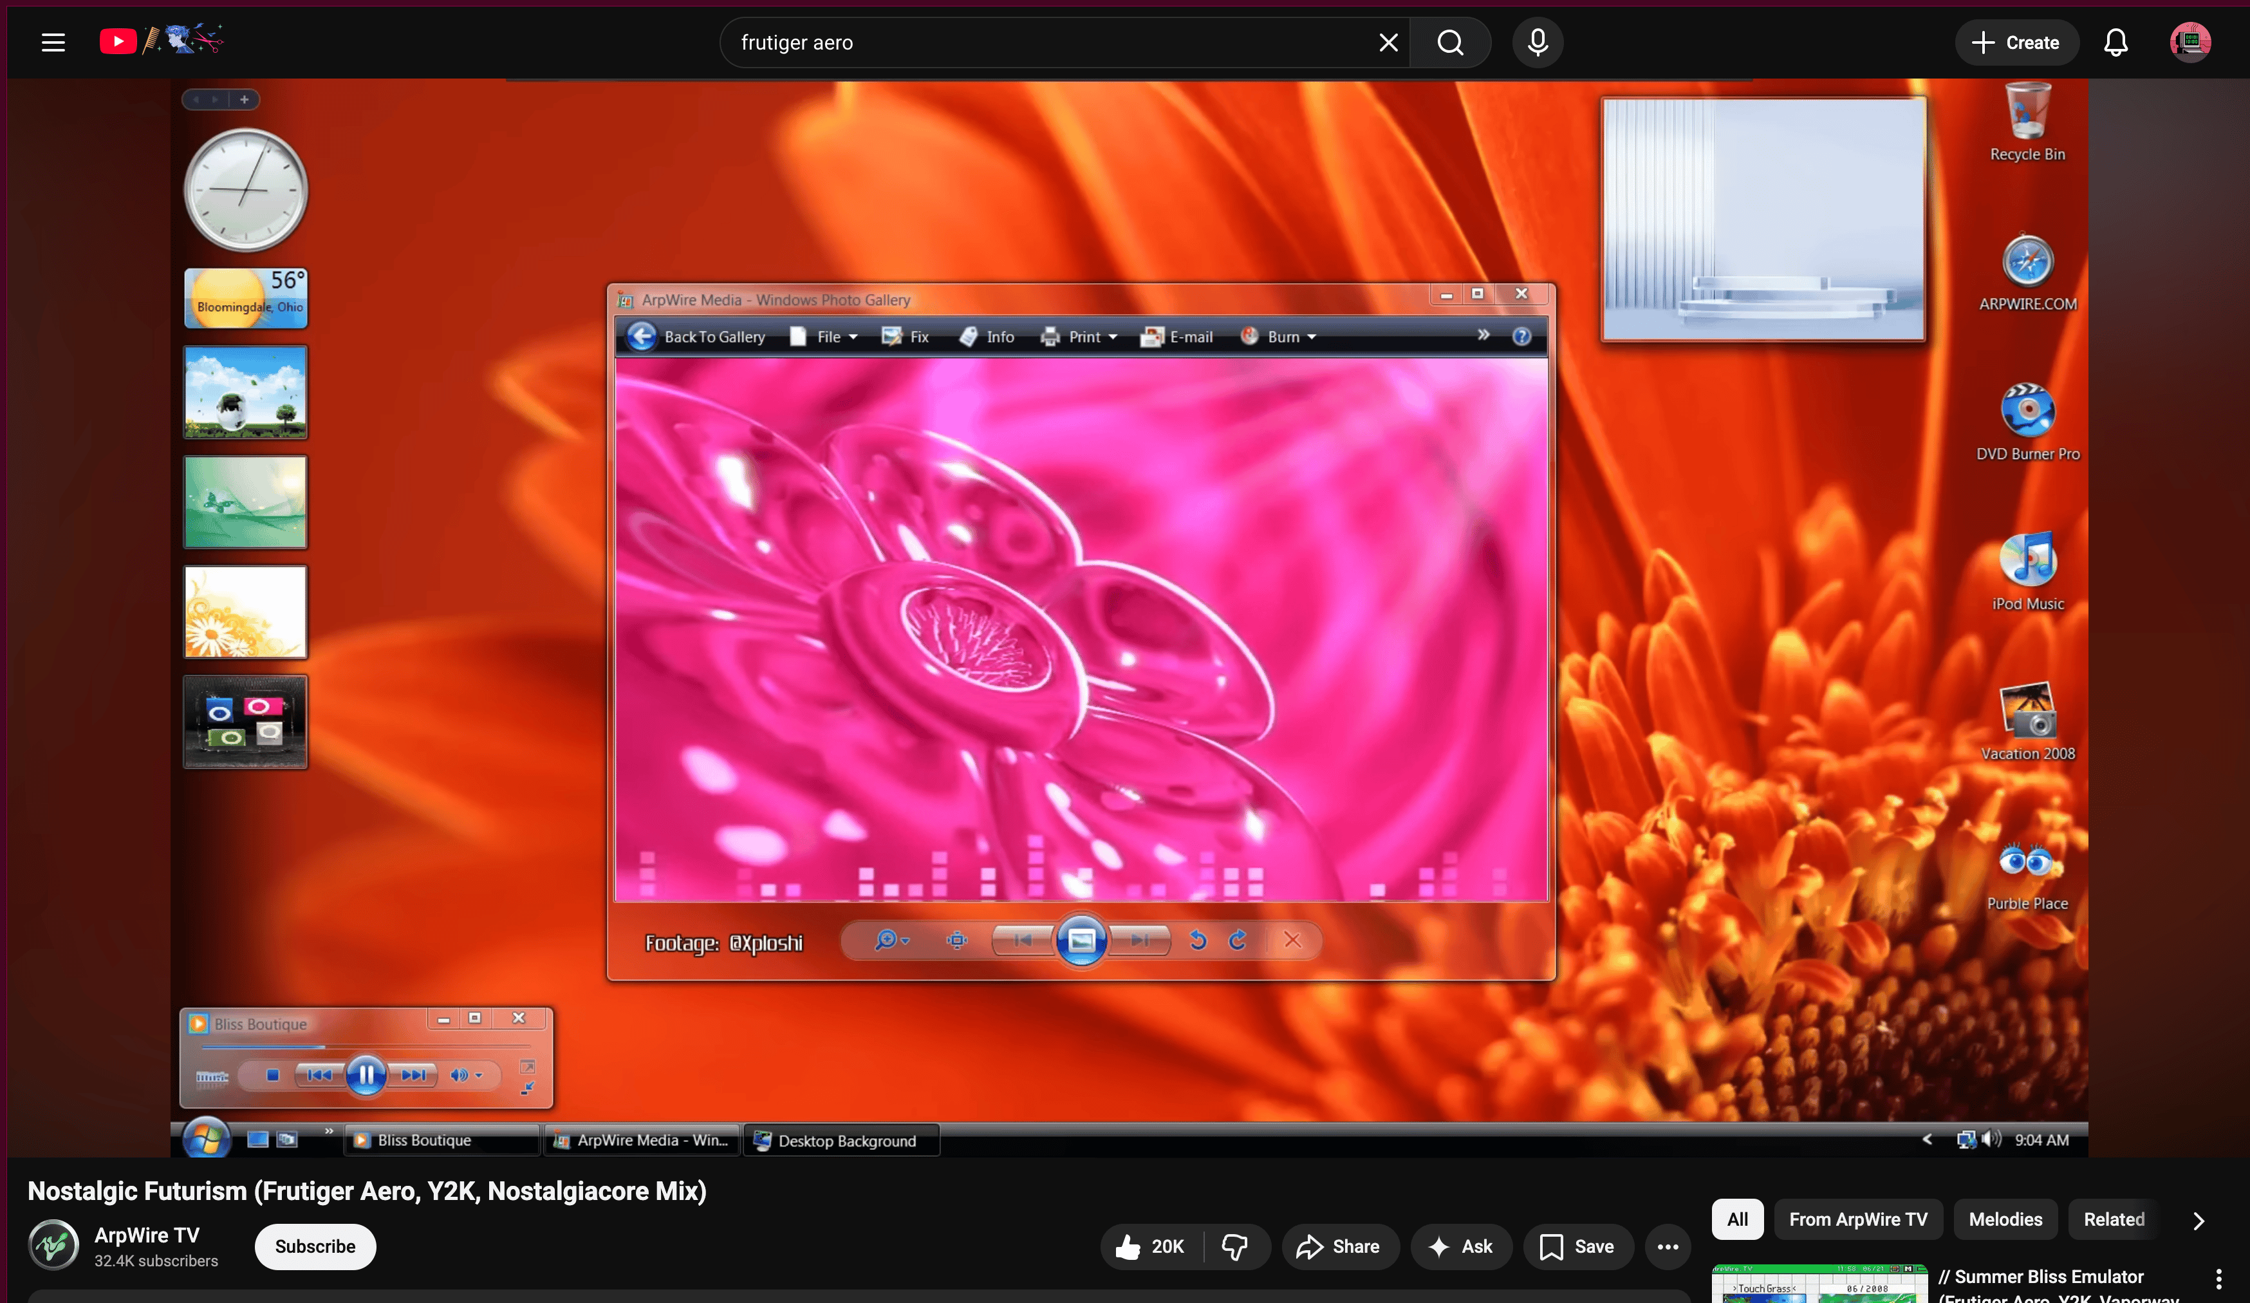Click the weather gadget showing 56°
Viewport: 2250px width, 1303px height.
point(246,298)
